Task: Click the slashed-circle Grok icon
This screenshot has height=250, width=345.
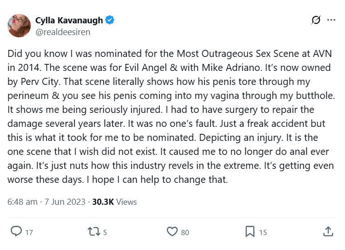Action: pos(316,20)
